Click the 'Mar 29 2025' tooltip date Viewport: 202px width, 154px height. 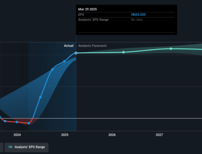87,9
